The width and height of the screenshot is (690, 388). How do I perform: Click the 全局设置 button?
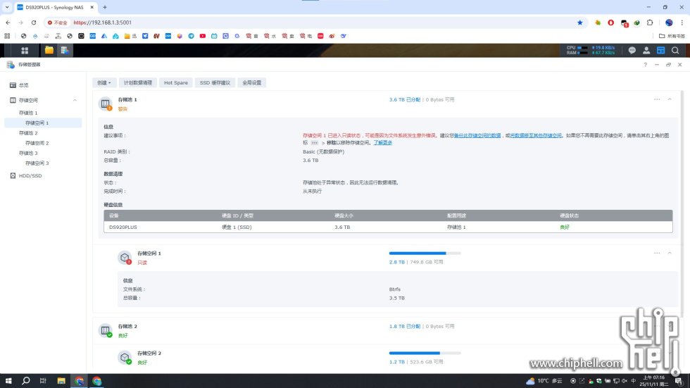click(x=252, y=82)
